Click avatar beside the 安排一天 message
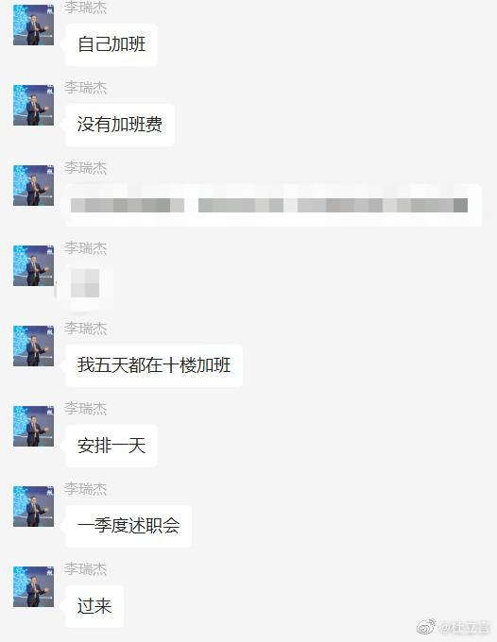This screenshot has width=497, height=642. pos(33,426)
